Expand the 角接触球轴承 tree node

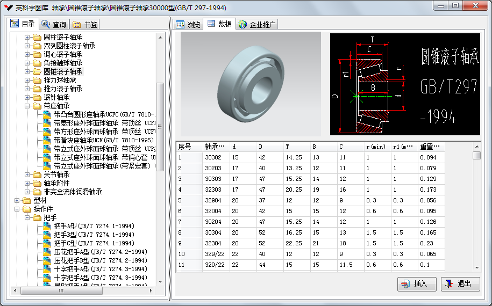click(x=27, y=63)
